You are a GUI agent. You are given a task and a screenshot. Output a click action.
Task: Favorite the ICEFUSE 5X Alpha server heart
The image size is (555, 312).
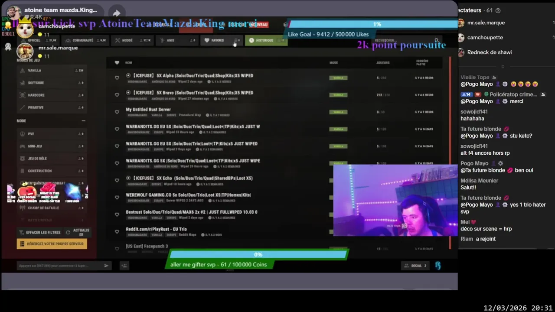(117, 78)
